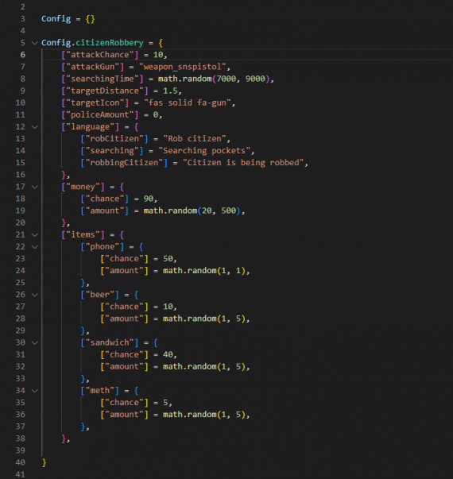453x479 pixels.
Task: Click the empty braces {} on line 3
Action: [90, 18]
